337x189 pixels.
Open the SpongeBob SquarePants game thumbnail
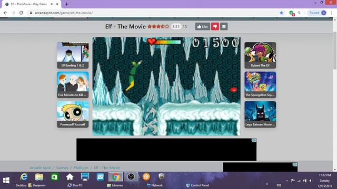point(260,85)
